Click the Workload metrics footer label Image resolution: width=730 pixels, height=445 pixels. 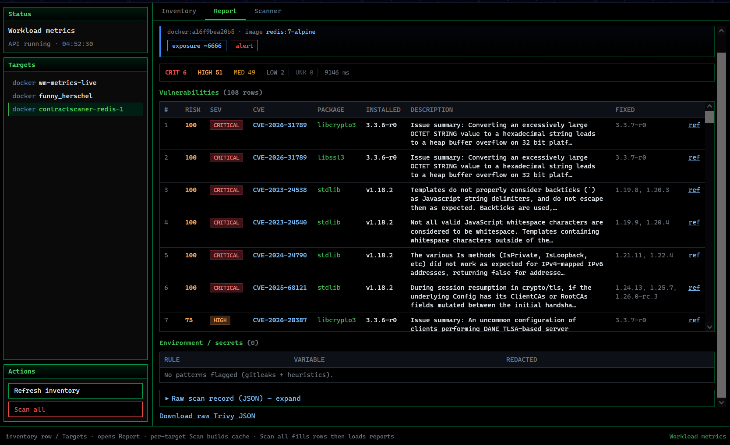click(x=697, y=436)
